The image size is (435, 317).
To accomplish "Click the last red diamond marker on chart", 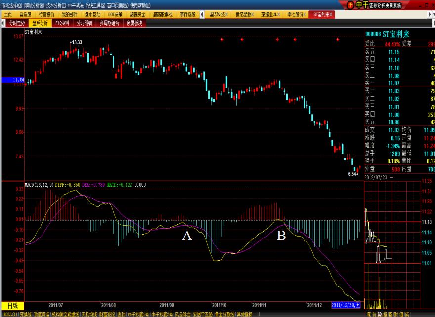I will tap(338, 40).
